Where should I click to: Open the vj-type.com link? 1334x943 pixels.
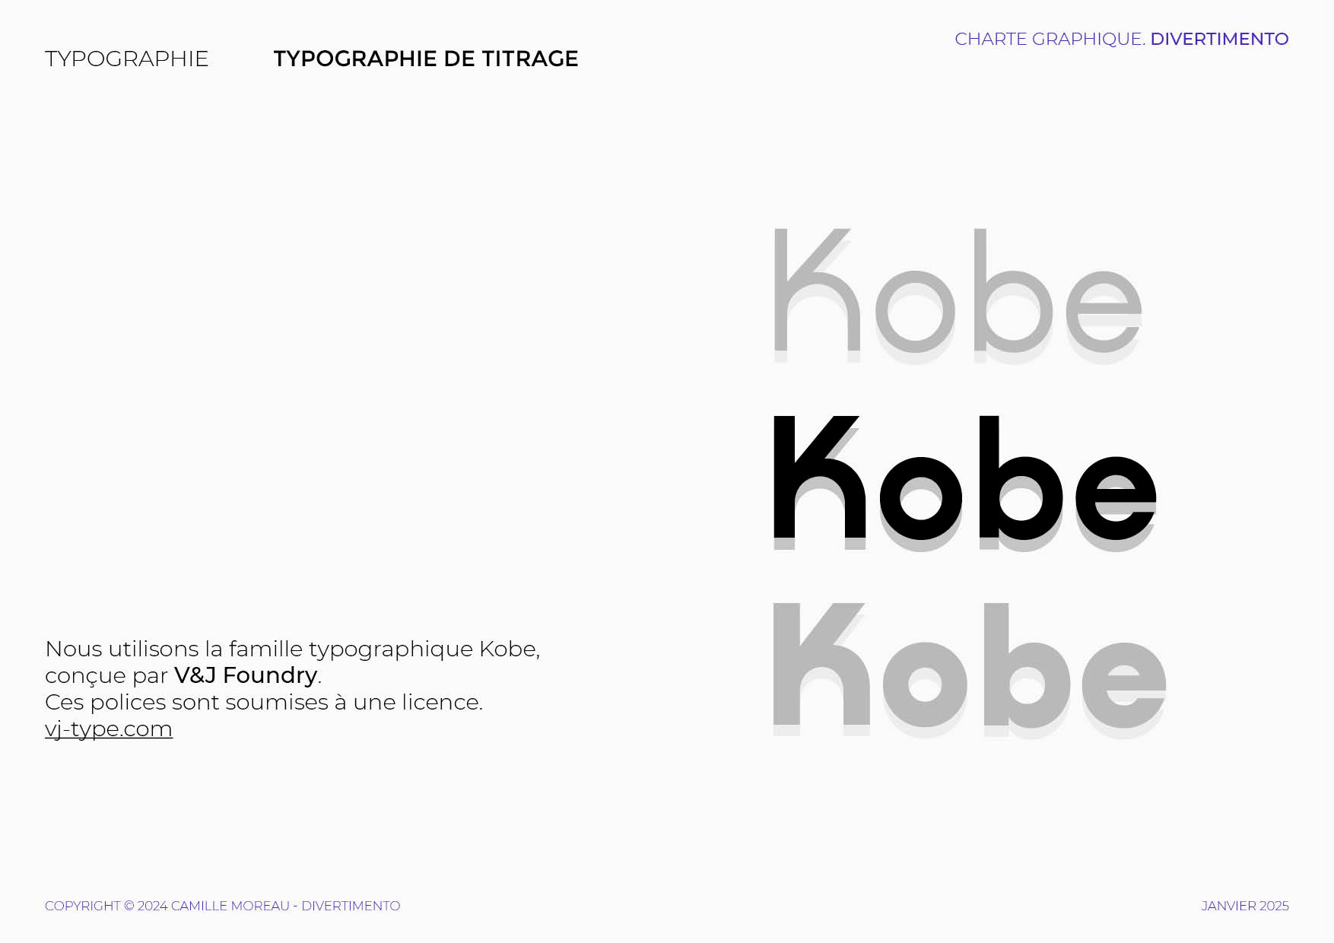pos(109,729)
